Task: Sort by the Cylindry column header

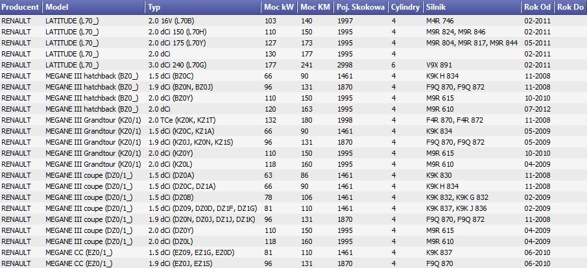Action: [405, 7]
